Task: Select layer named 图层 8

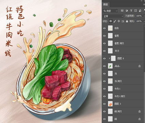Action: click(121, 58)
